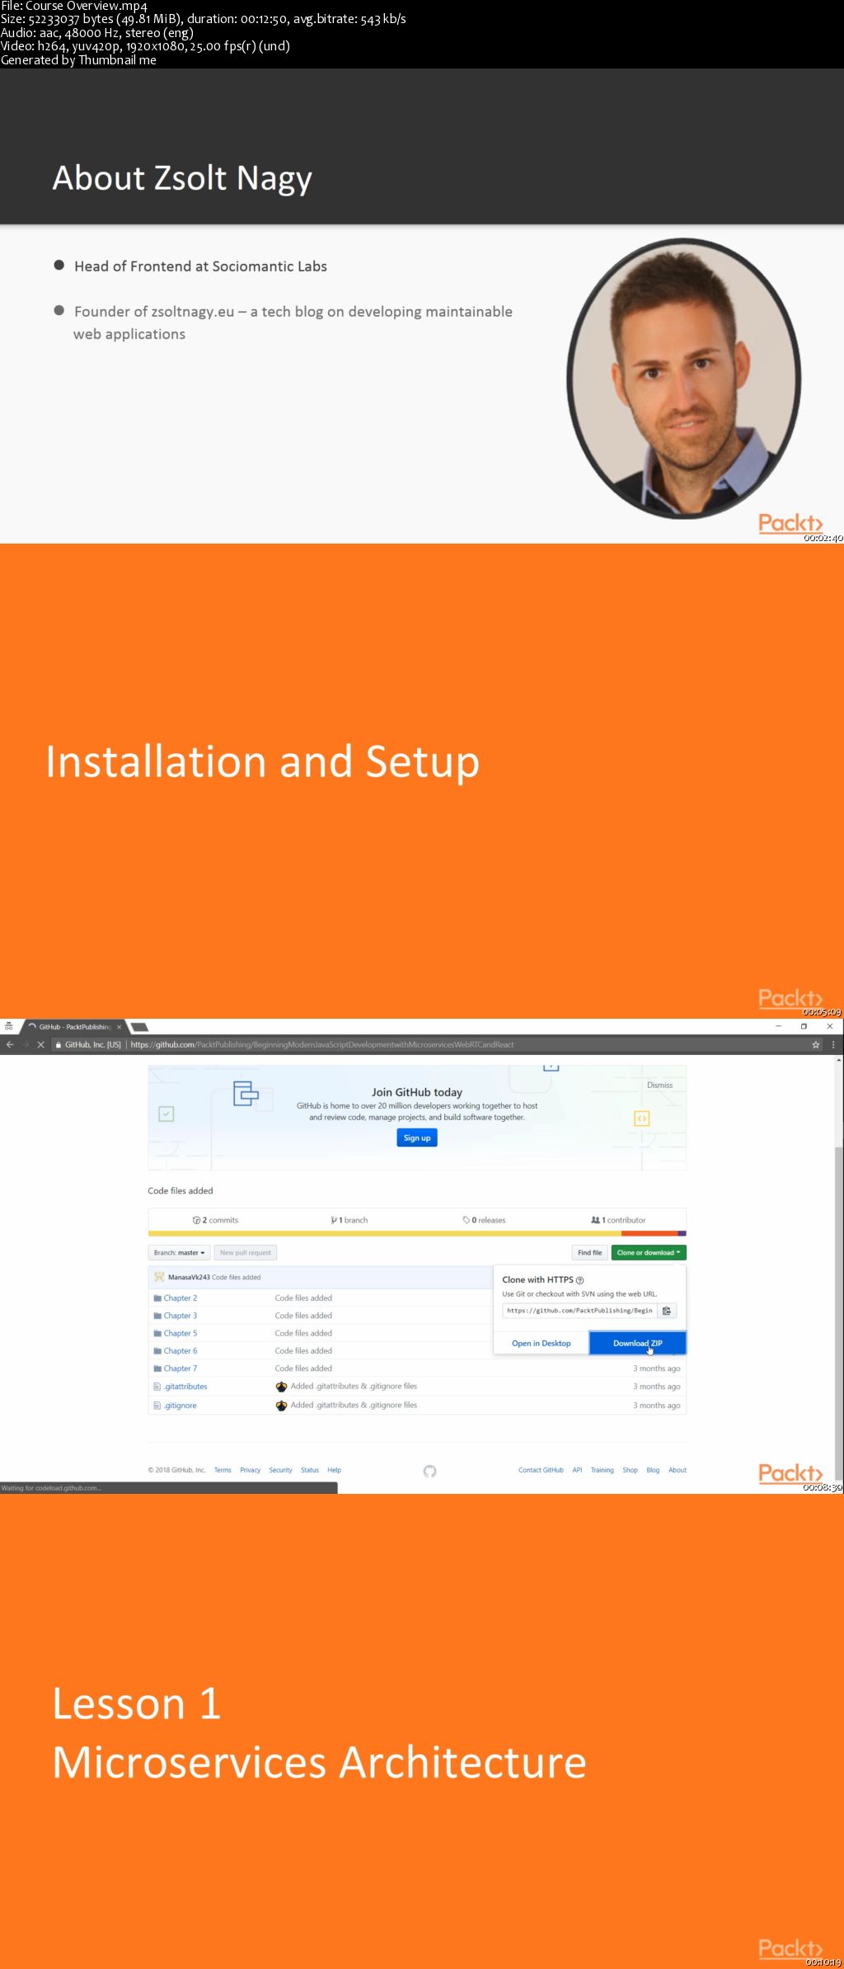Click the Find file button
The height and width of the screenshot is (1969, 844).
pos(589,1252)
